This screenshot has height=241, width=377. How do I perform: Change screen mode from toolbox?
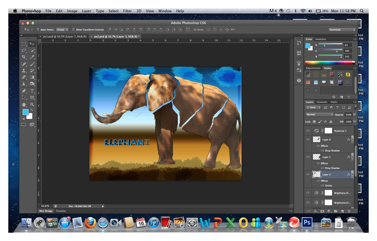32,124
